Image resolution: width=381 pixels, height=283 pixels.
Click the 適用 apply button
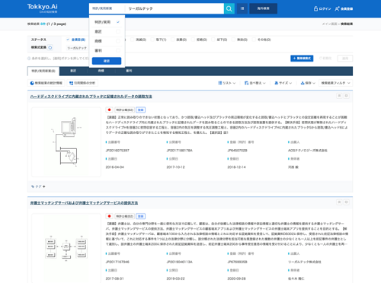(x=345, y=59)
